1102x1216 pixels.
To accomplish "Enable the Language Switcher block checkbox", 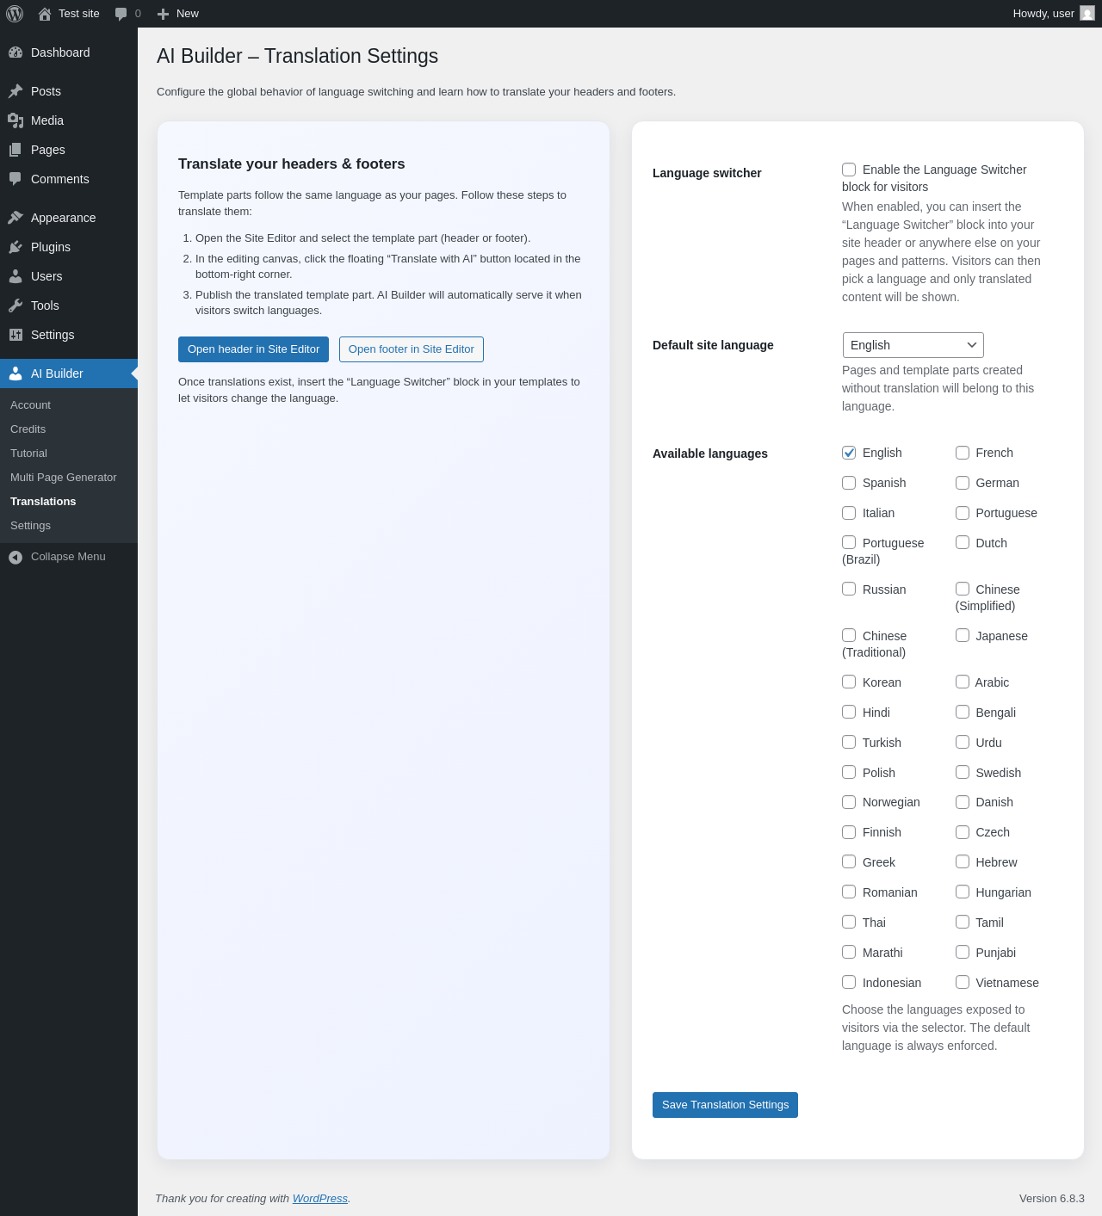I will coord(849,170).
